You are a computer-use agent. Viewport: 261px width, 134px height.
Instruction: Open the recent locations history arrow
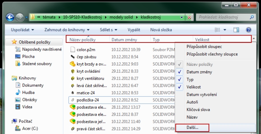click(27, 17)
